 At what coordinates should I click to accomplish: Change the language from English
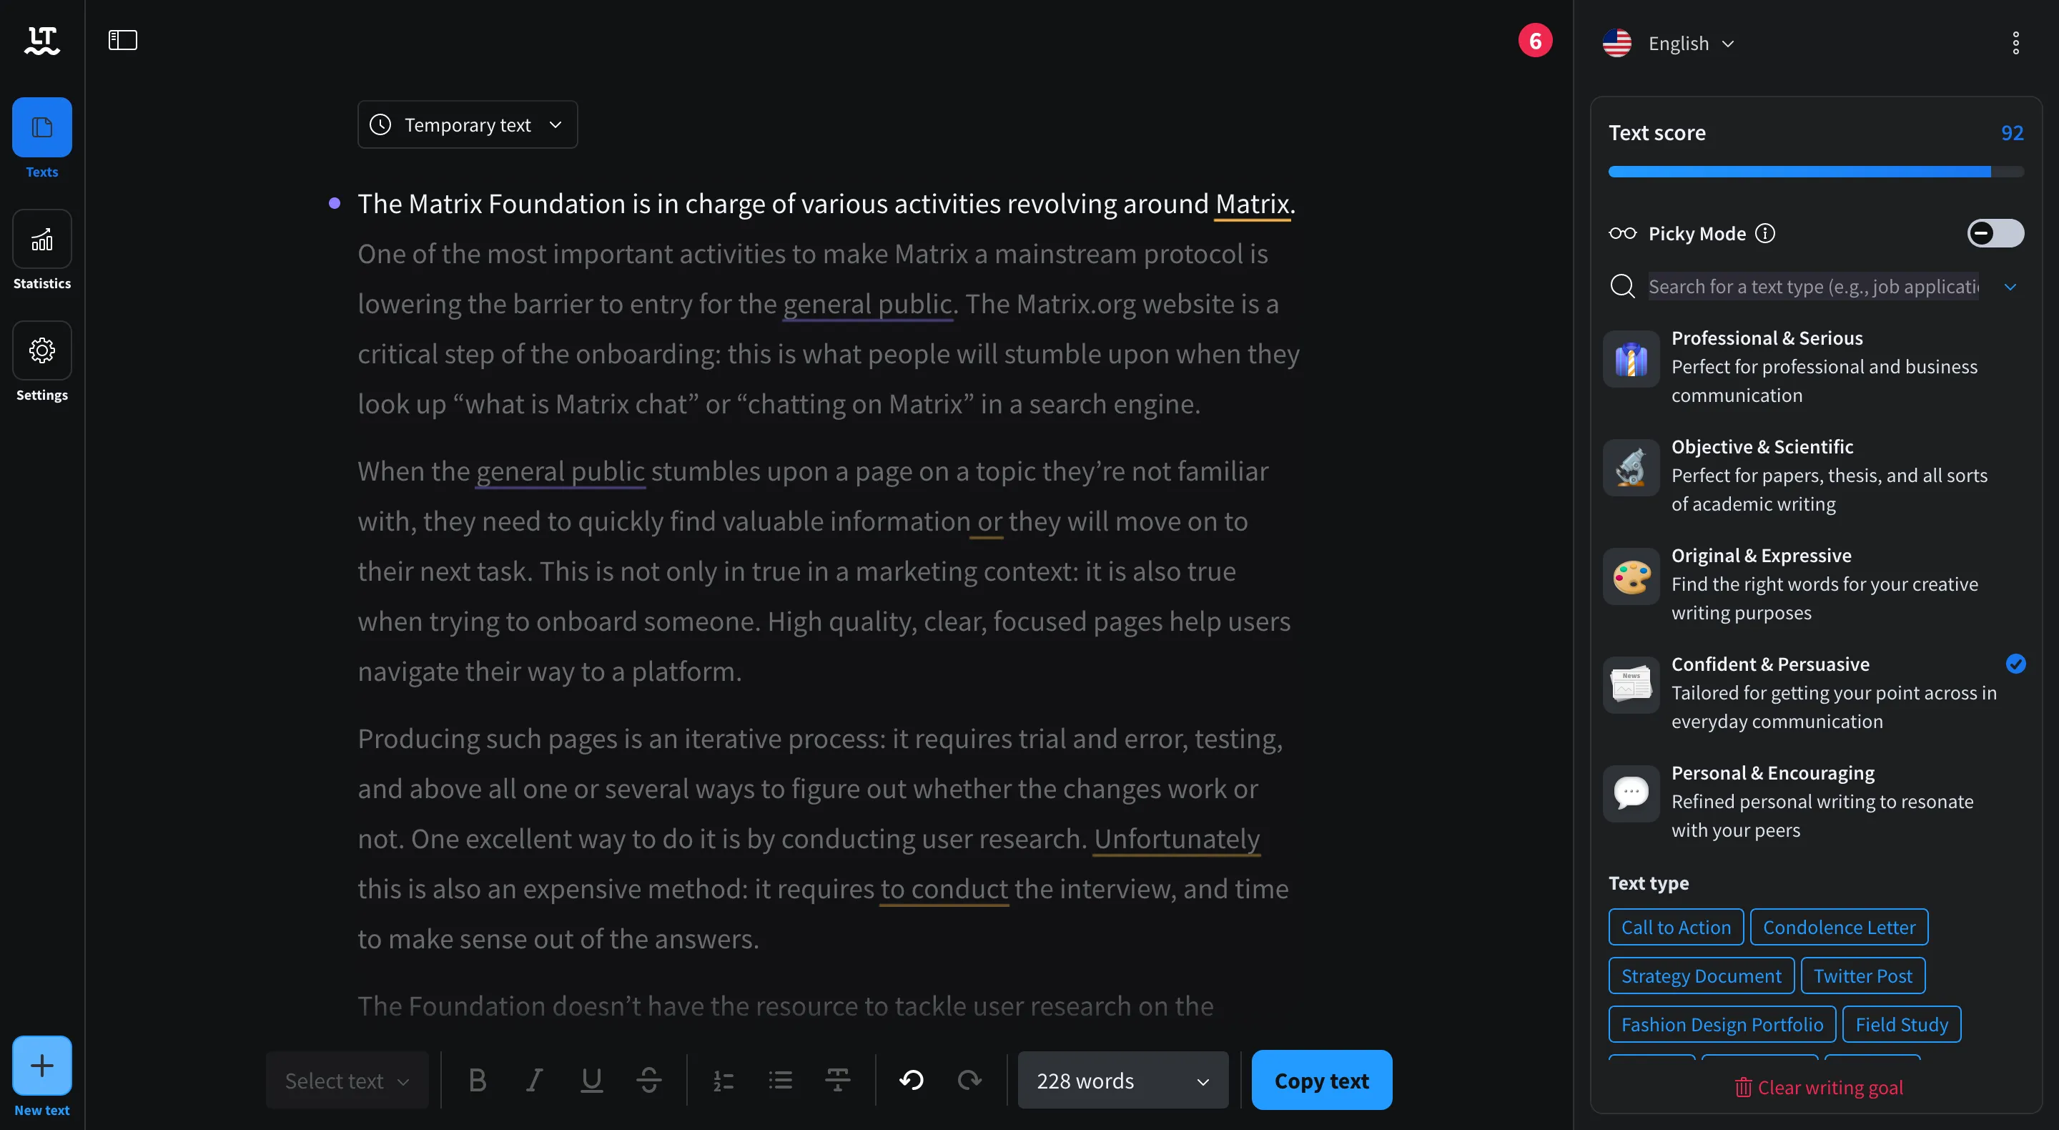pyautogui.click(x=1688, y=43)
